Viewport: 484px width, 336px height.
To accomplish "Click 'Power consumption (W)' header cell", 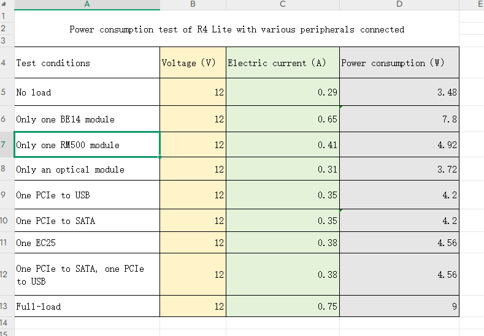I will point(399,63).
